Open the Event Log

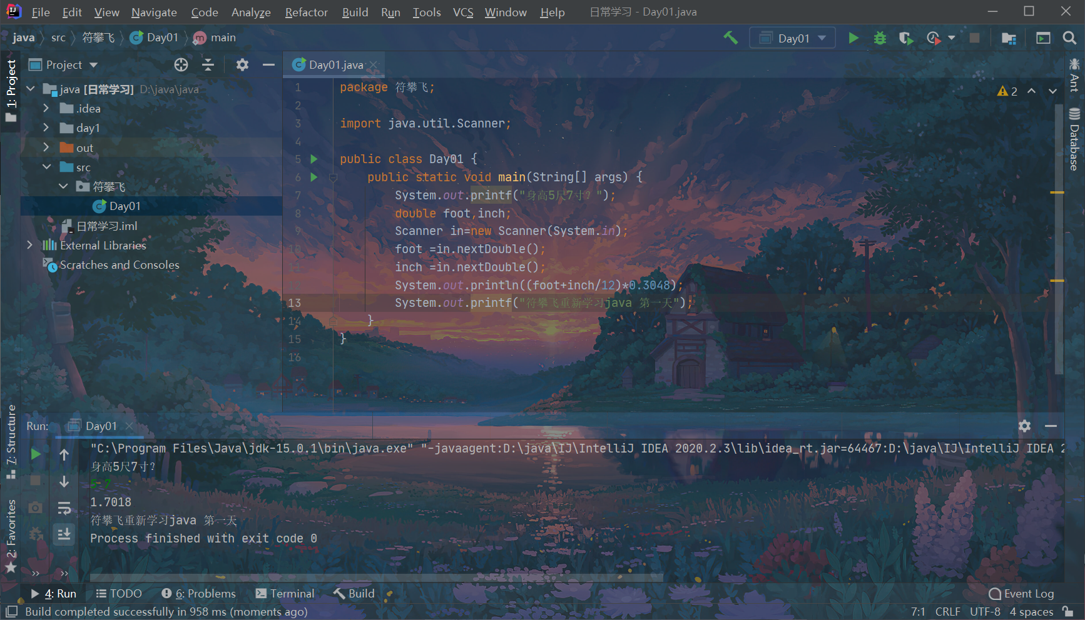[x=1021, y=594]
